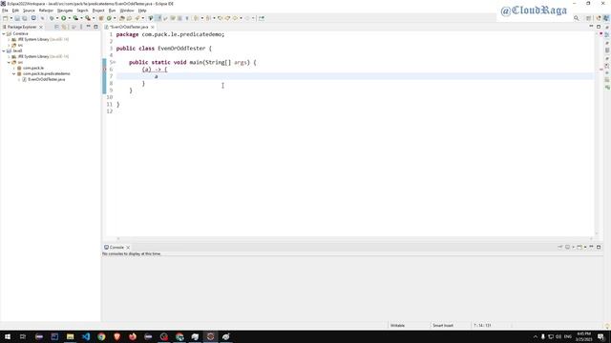Toggle Link with Editor in Package Explorer
This screenshot has height=343, width=611.
point(65,27)
